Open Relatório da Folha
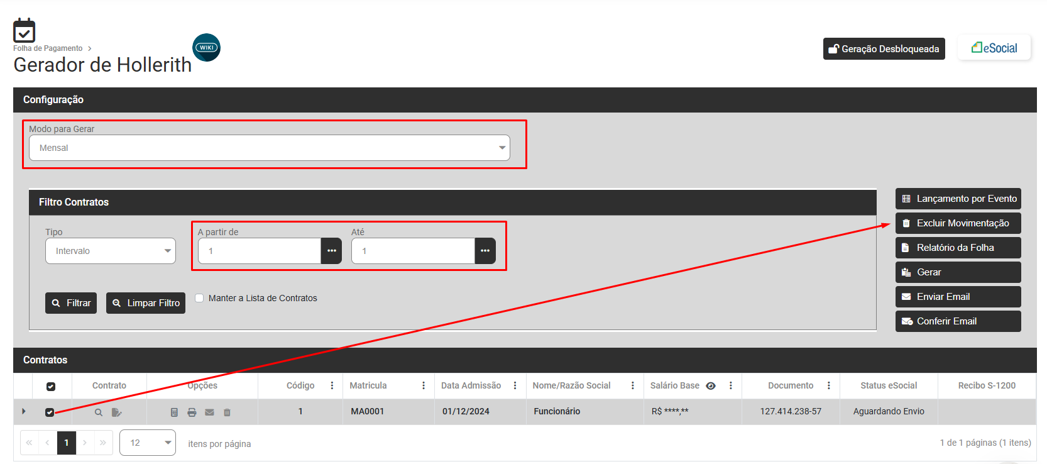This screenshot has width=1047, height=464. pyautogui.click(x=958, y=248)
